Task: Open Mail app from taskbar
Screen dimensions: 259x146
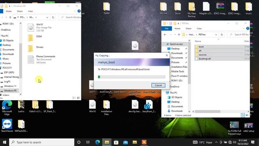Action: [125, 142]
